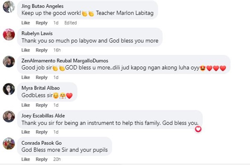
Task: Click the 1d timestamp on Jing's comment
Action: (x=56, y=23)
